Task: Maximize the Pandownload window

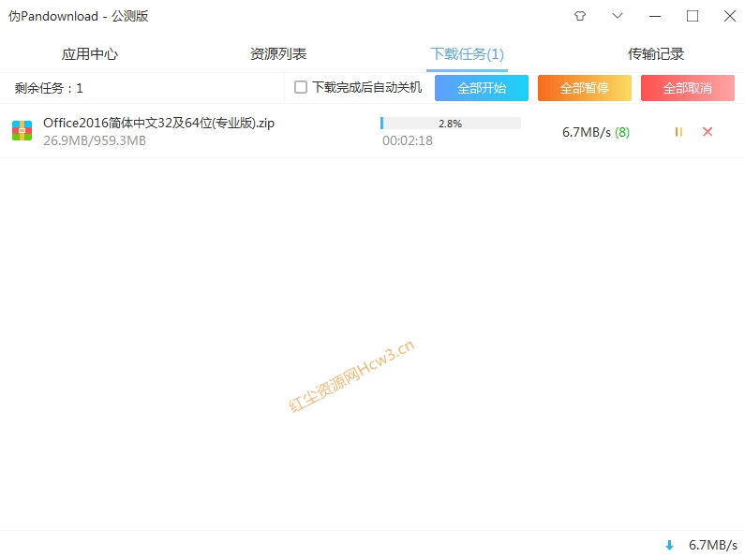Action: 693,16
